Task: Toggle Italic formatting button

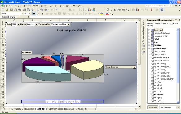Action: tap(38, 14)
